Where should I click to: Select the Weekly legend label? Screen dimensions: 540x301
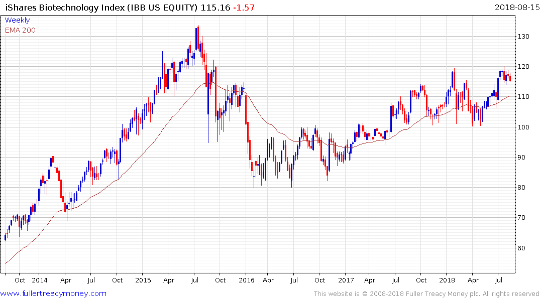tap(17, 20)
